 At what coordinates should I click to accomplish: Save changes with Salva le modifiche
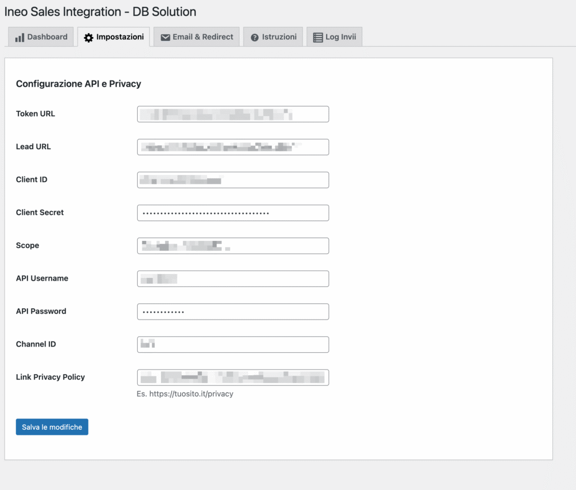(x=52, y=427)
